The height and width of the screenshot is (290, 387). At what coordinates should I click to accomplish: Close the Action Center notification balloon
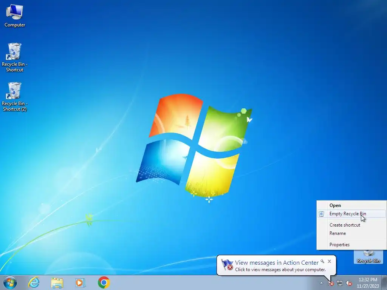pos(329,261)
